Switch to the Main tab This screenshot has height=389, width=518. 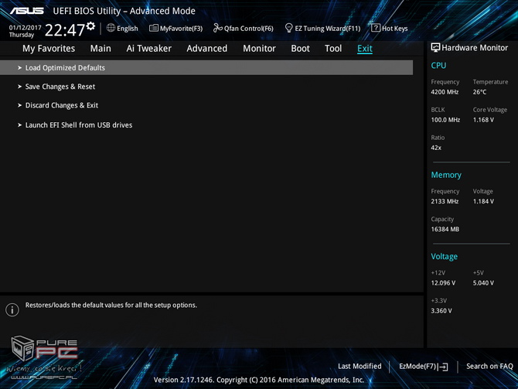101,49
